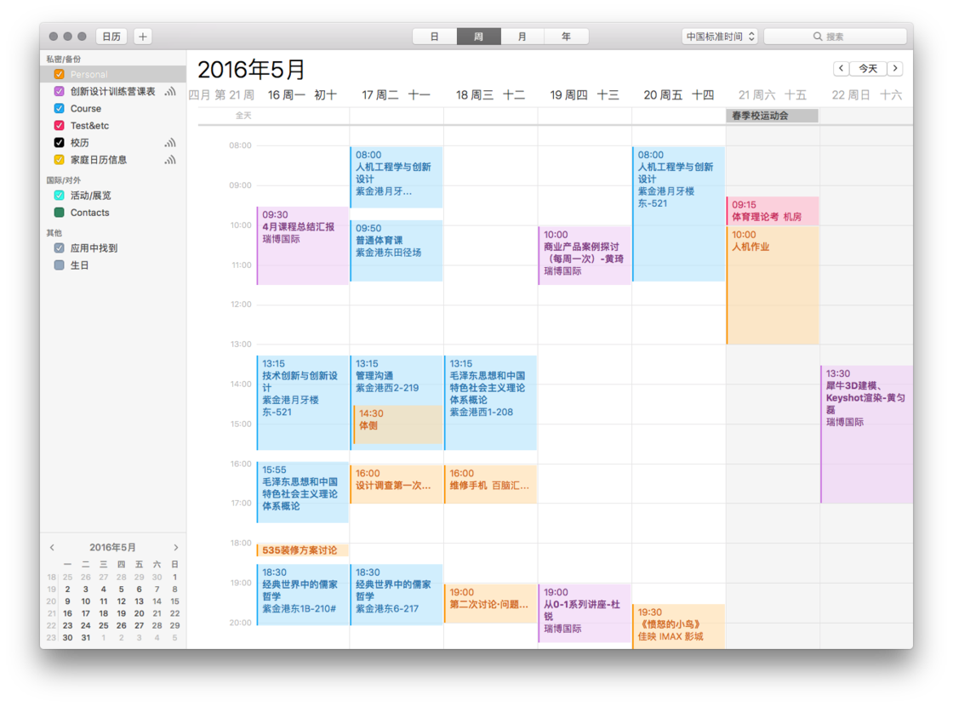The width and height of the screenshot is (953, 706).
Task: Click the 今天 today button
Action: pyautogui.click(x=868, y=69)
